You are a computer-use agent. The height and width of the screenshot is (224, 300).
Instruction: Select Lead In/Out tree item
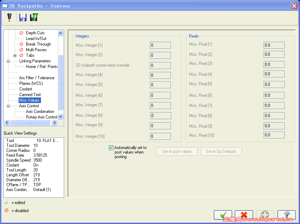pos(36,39)
